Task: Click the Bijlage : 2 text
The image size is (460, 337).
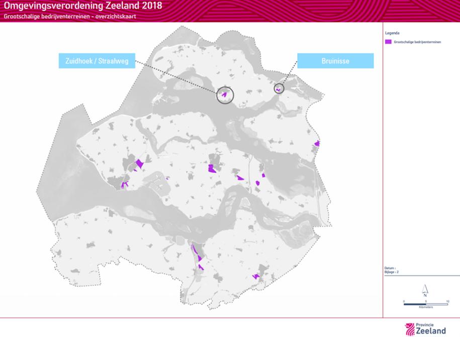Action: click(392, 272)
